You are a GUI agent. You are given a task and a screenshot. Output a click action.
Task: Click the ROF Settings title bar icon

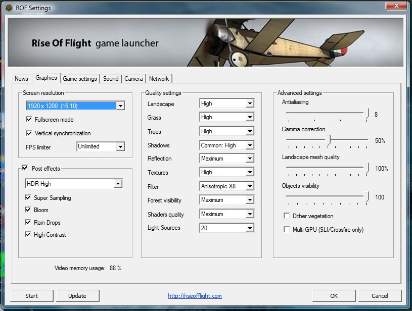[x=9, y=8]
